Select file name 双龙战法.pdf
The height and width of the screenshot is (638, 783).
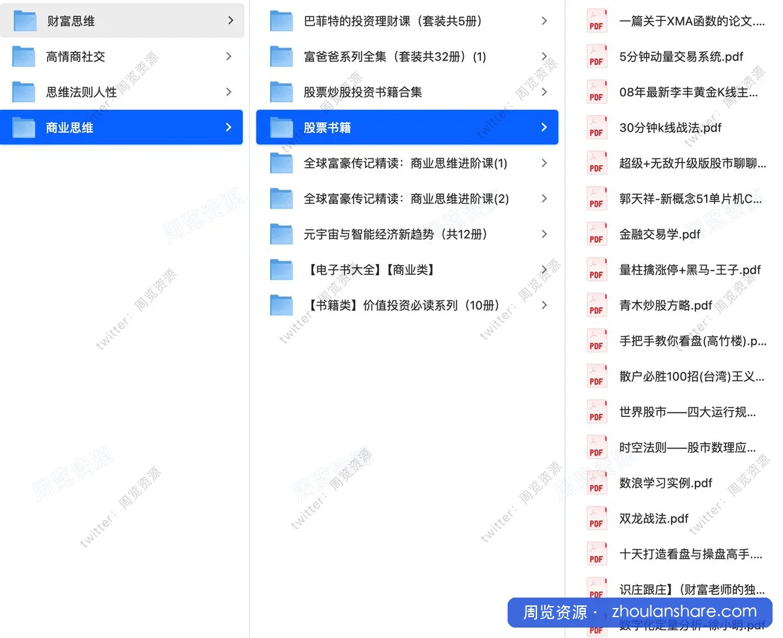click(654, 518)
